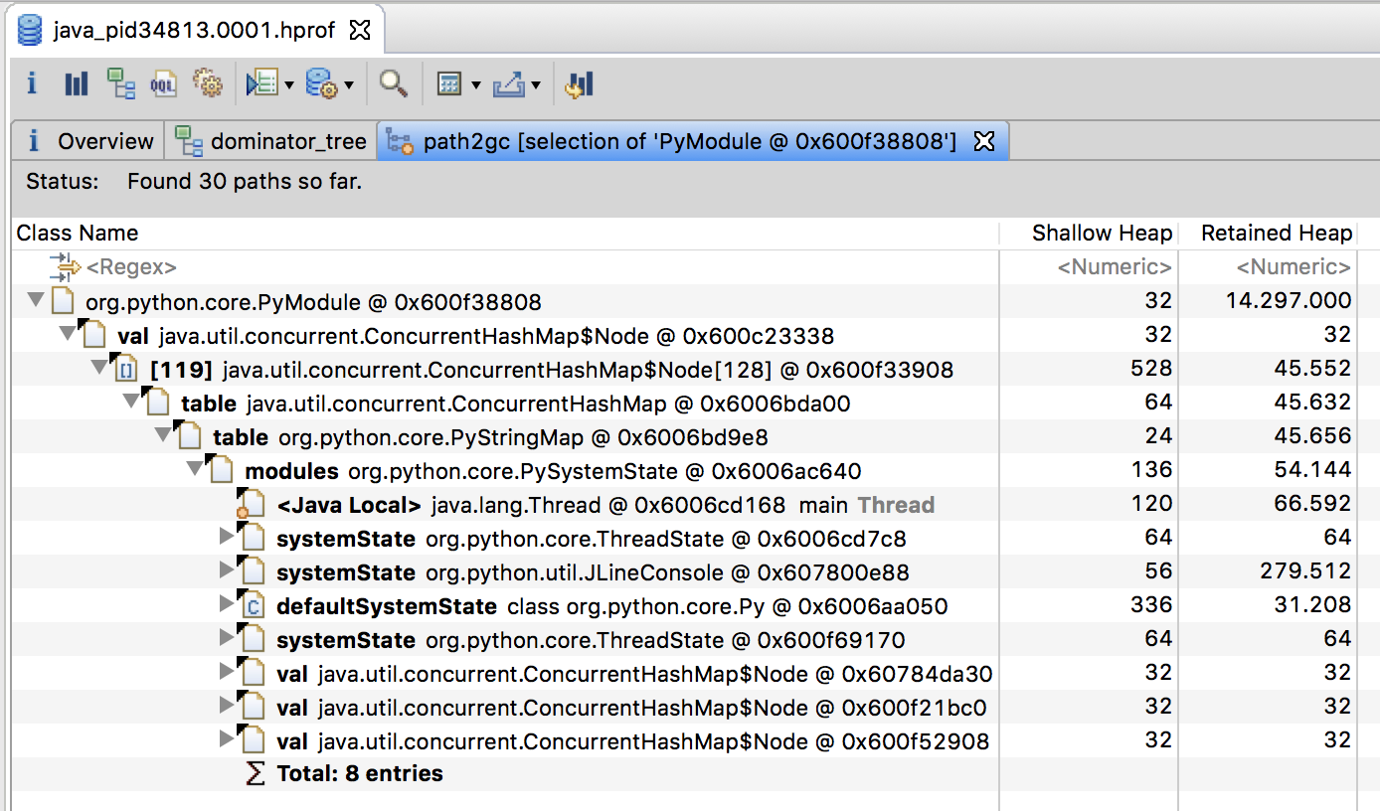Click the magnifier Find Object icon
The image size is (1380, 811).
click(x=394, y=83)
